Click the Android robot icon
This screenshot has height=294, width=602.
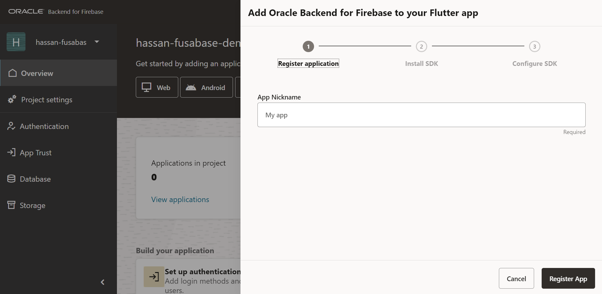pos(191,87)
